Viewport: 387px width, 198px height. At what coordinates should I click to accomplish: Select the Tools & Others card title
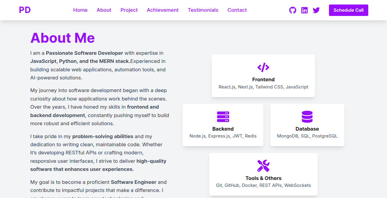tap(263, 178)
